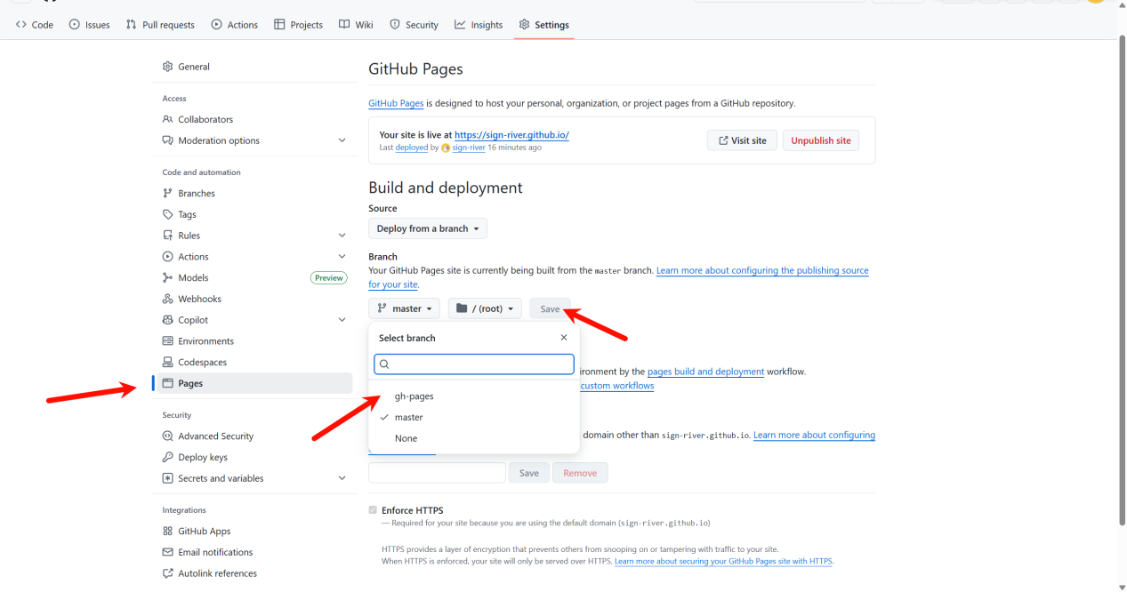Open securing GitHub Pages with HTTPS link

tap(723, 562)
